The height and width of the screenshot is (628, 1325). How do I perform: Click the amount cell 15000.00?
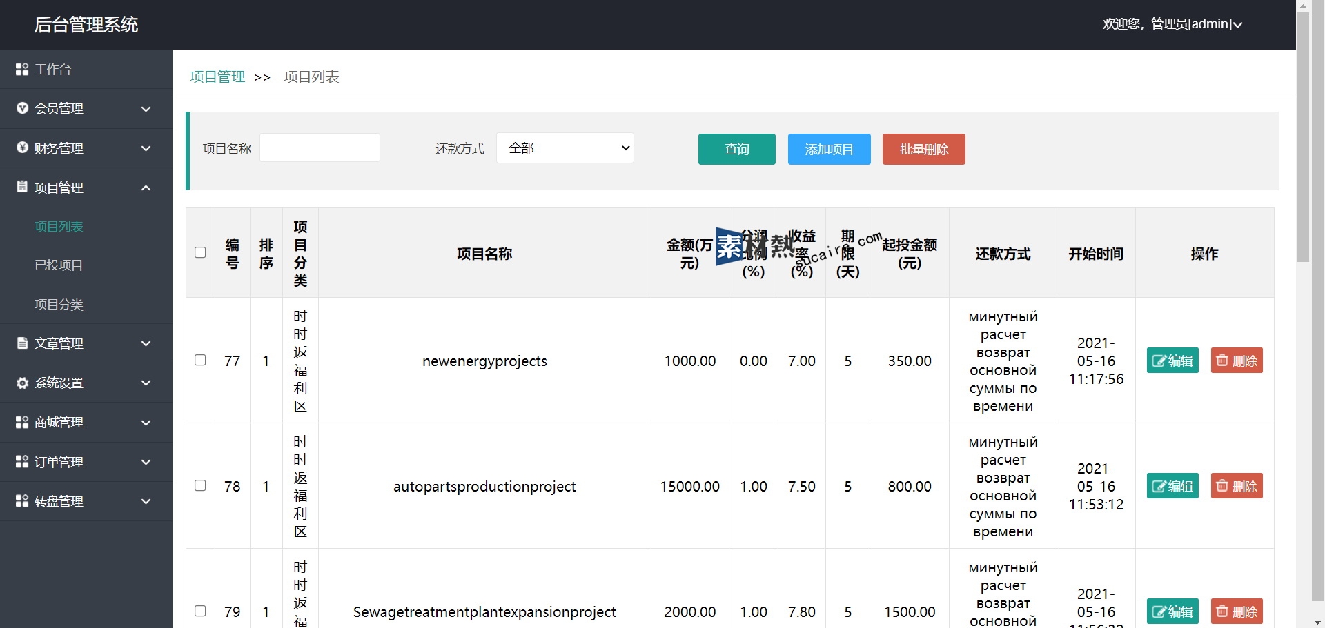pos(690,487)
